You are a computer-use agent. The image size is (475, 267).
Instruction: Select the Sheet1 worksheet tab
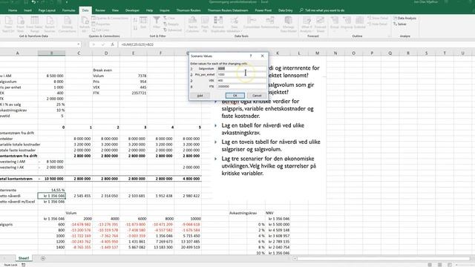click(x=24, y=258)
